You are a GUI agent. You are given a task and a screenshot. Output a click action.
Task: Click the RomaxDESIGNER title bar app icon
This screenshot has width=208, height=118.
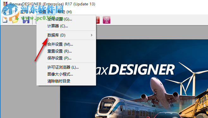(5, 4)
